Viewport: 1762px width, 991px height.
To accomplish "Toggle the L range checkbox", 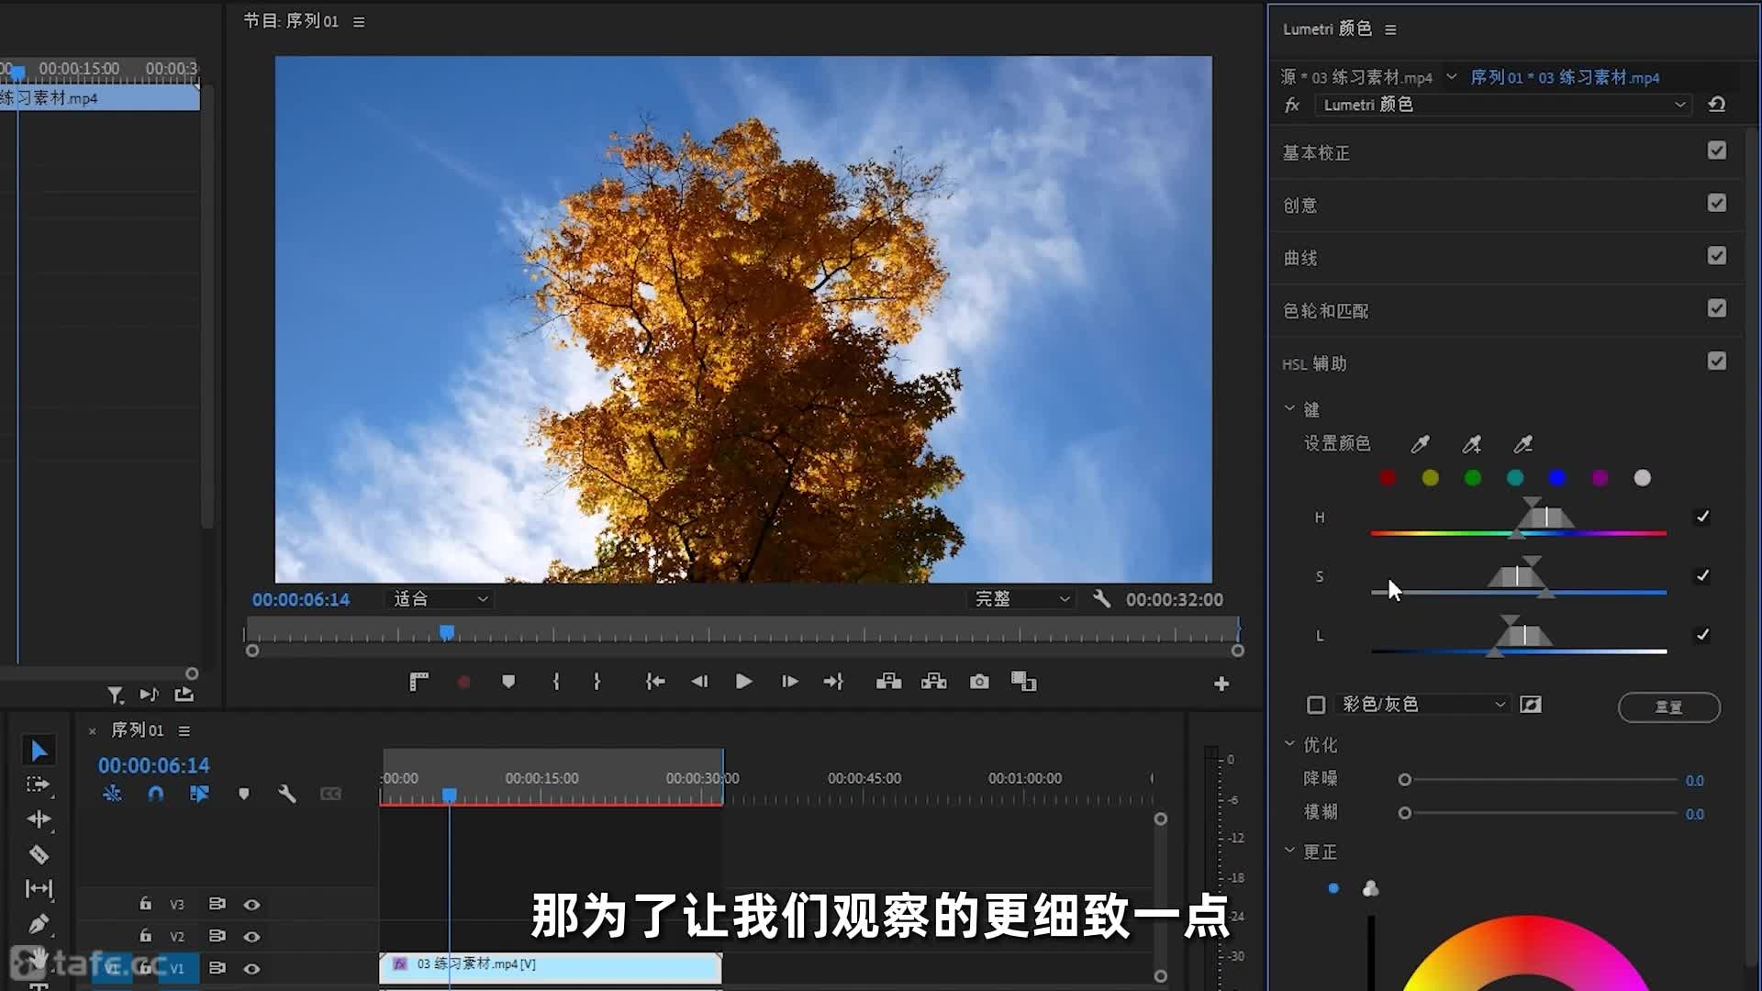I will 1702,634.
